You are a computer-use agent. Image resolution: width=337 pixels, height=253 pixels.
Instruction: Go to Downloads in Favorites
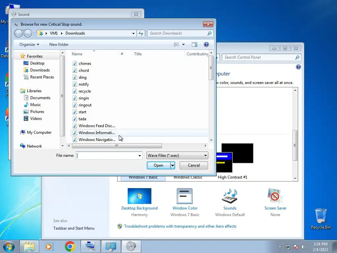[40, 70]
